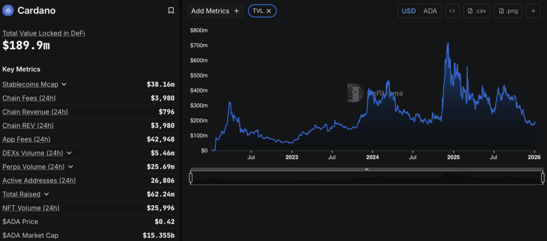Image resolution: width=547 pixels, height=241 pixels.
Task: Click the plus button beside .png
Action: [533, 11]
